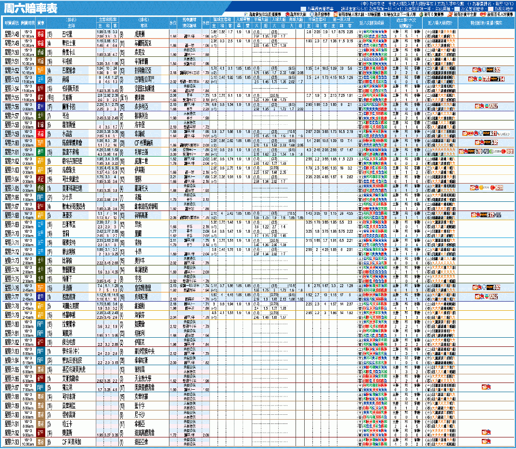
Task: Click home team 學生隊(中)
Action: click(71, 351)
